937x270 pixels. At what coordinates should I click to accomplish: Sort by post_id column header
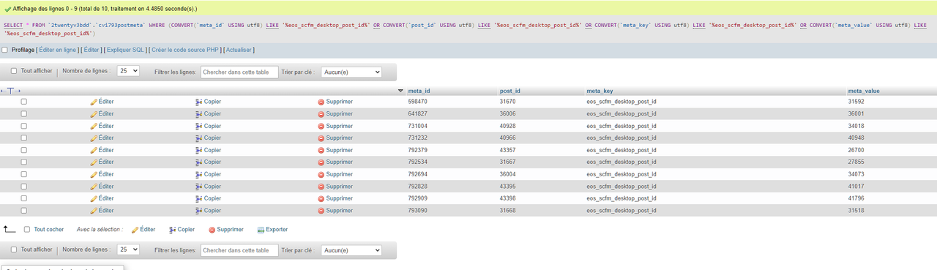point(510,91)
